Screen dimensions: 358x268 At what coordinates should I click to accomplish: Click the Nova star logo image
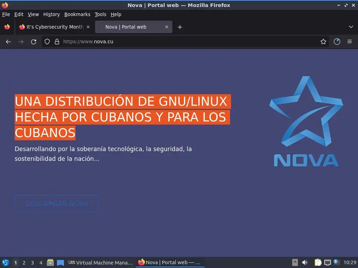point(306,121)
